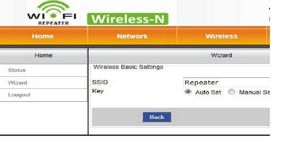The image size is (284, 153).
Task: Click the Manual Set label text
Action: pos(254,92)
